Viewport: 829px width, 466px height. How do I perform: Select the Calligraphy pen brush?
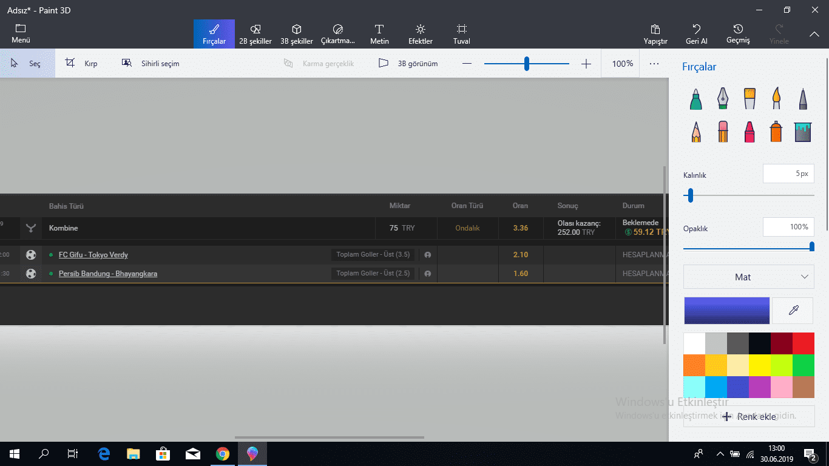tap(722, 99)
